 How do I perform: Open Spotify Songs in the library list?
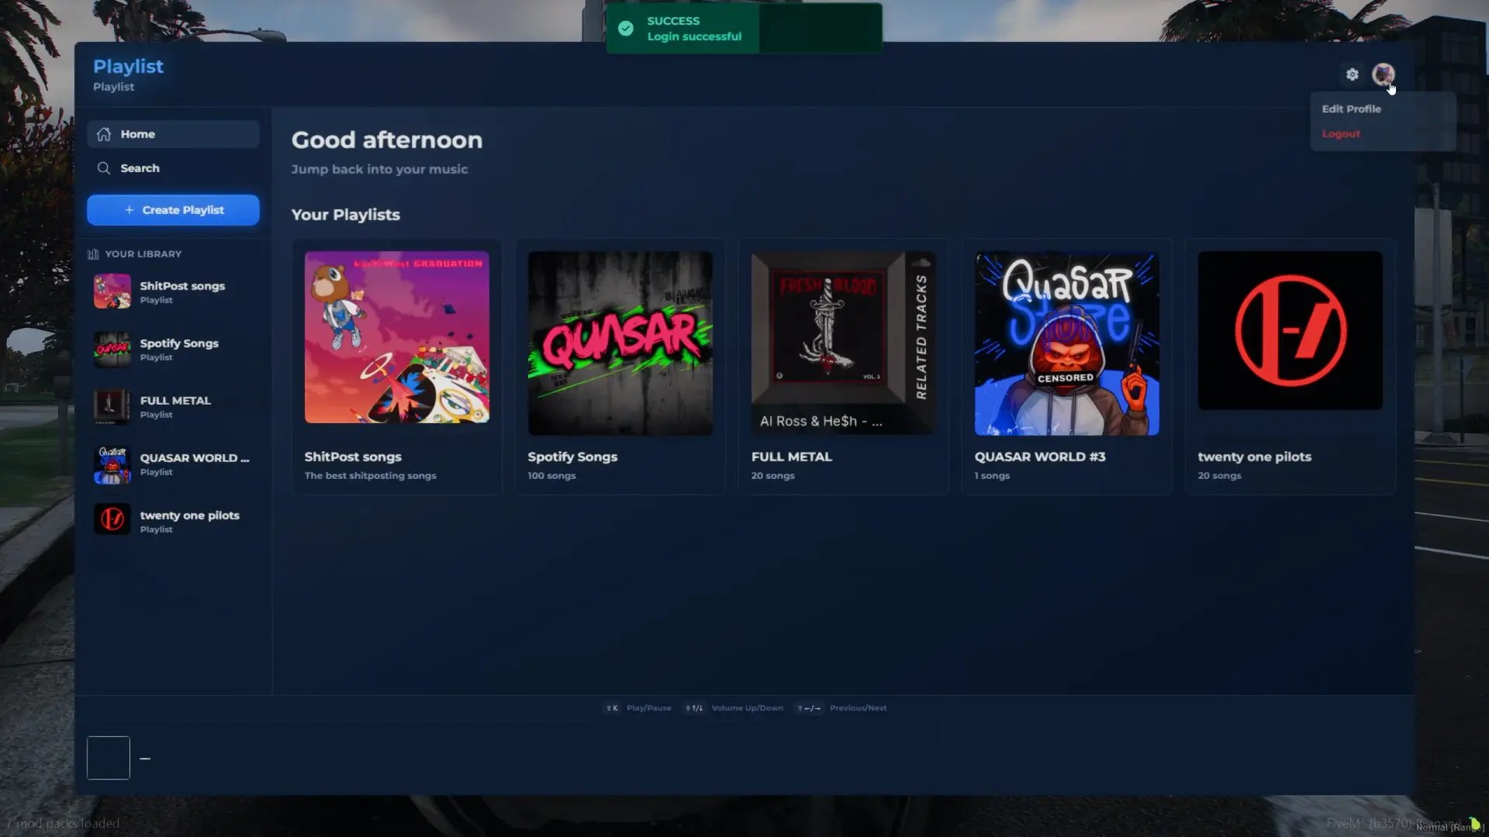coord(173,350)
